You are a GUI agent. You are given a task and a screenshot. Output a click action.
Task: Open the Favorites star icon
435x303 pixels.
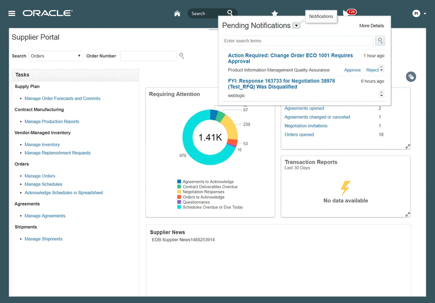tap(275, 13)
